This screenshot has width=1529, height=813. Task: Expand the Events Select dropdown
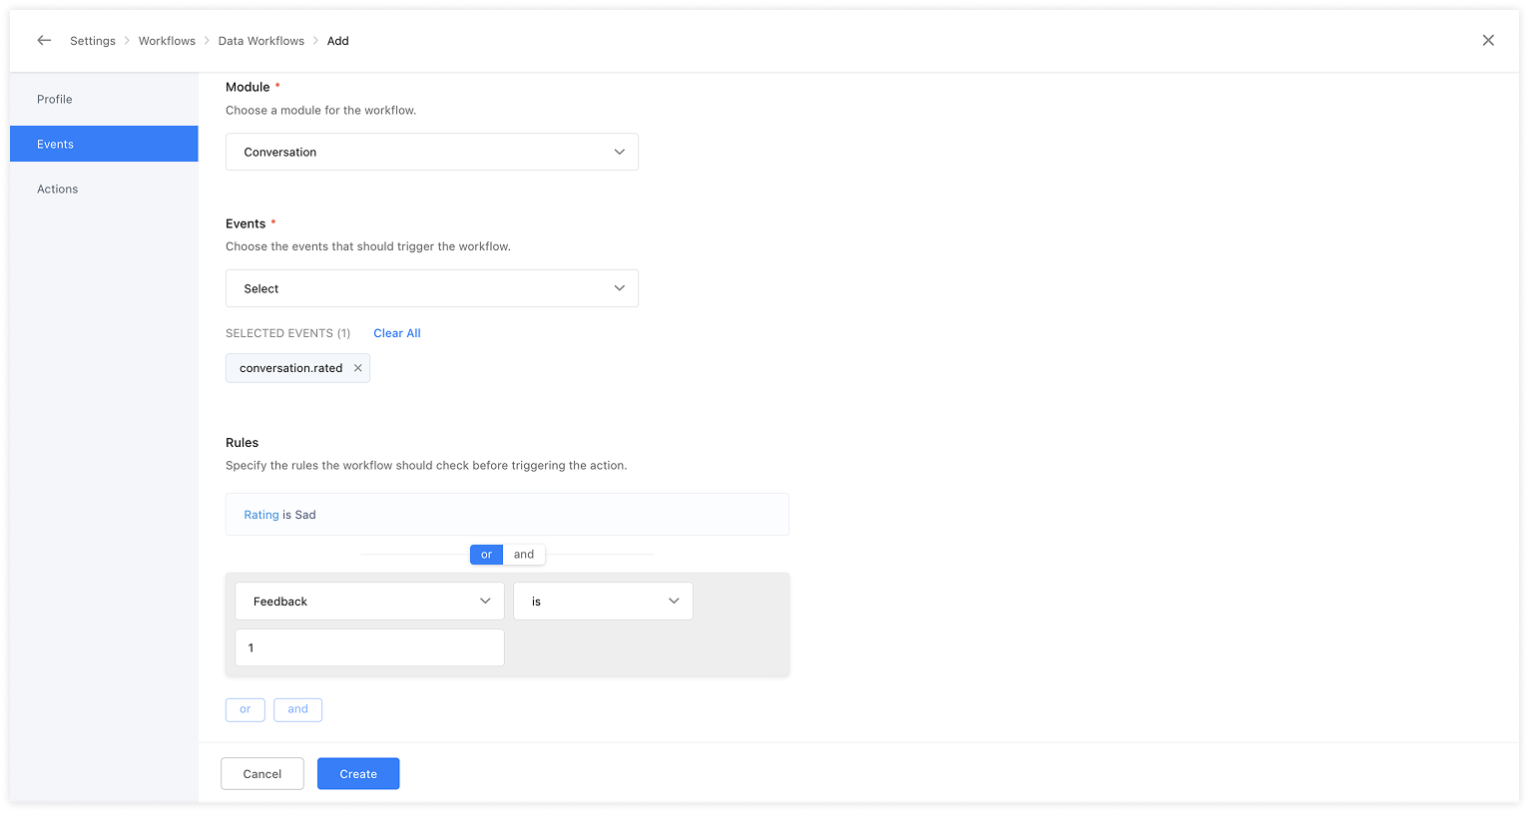(431, 288)
